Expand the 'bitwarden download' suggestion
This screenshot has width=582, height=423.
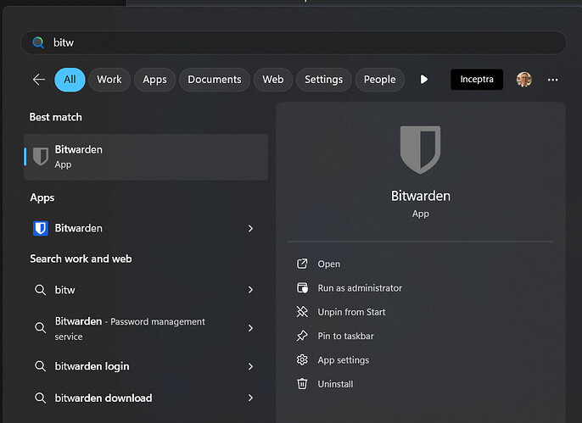click(x=250, y=398)
